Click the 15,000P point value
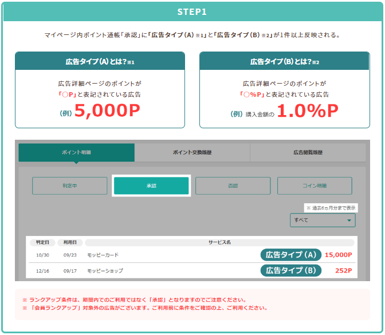This screenshot has width=385, height=335. [x=338, y=255]
